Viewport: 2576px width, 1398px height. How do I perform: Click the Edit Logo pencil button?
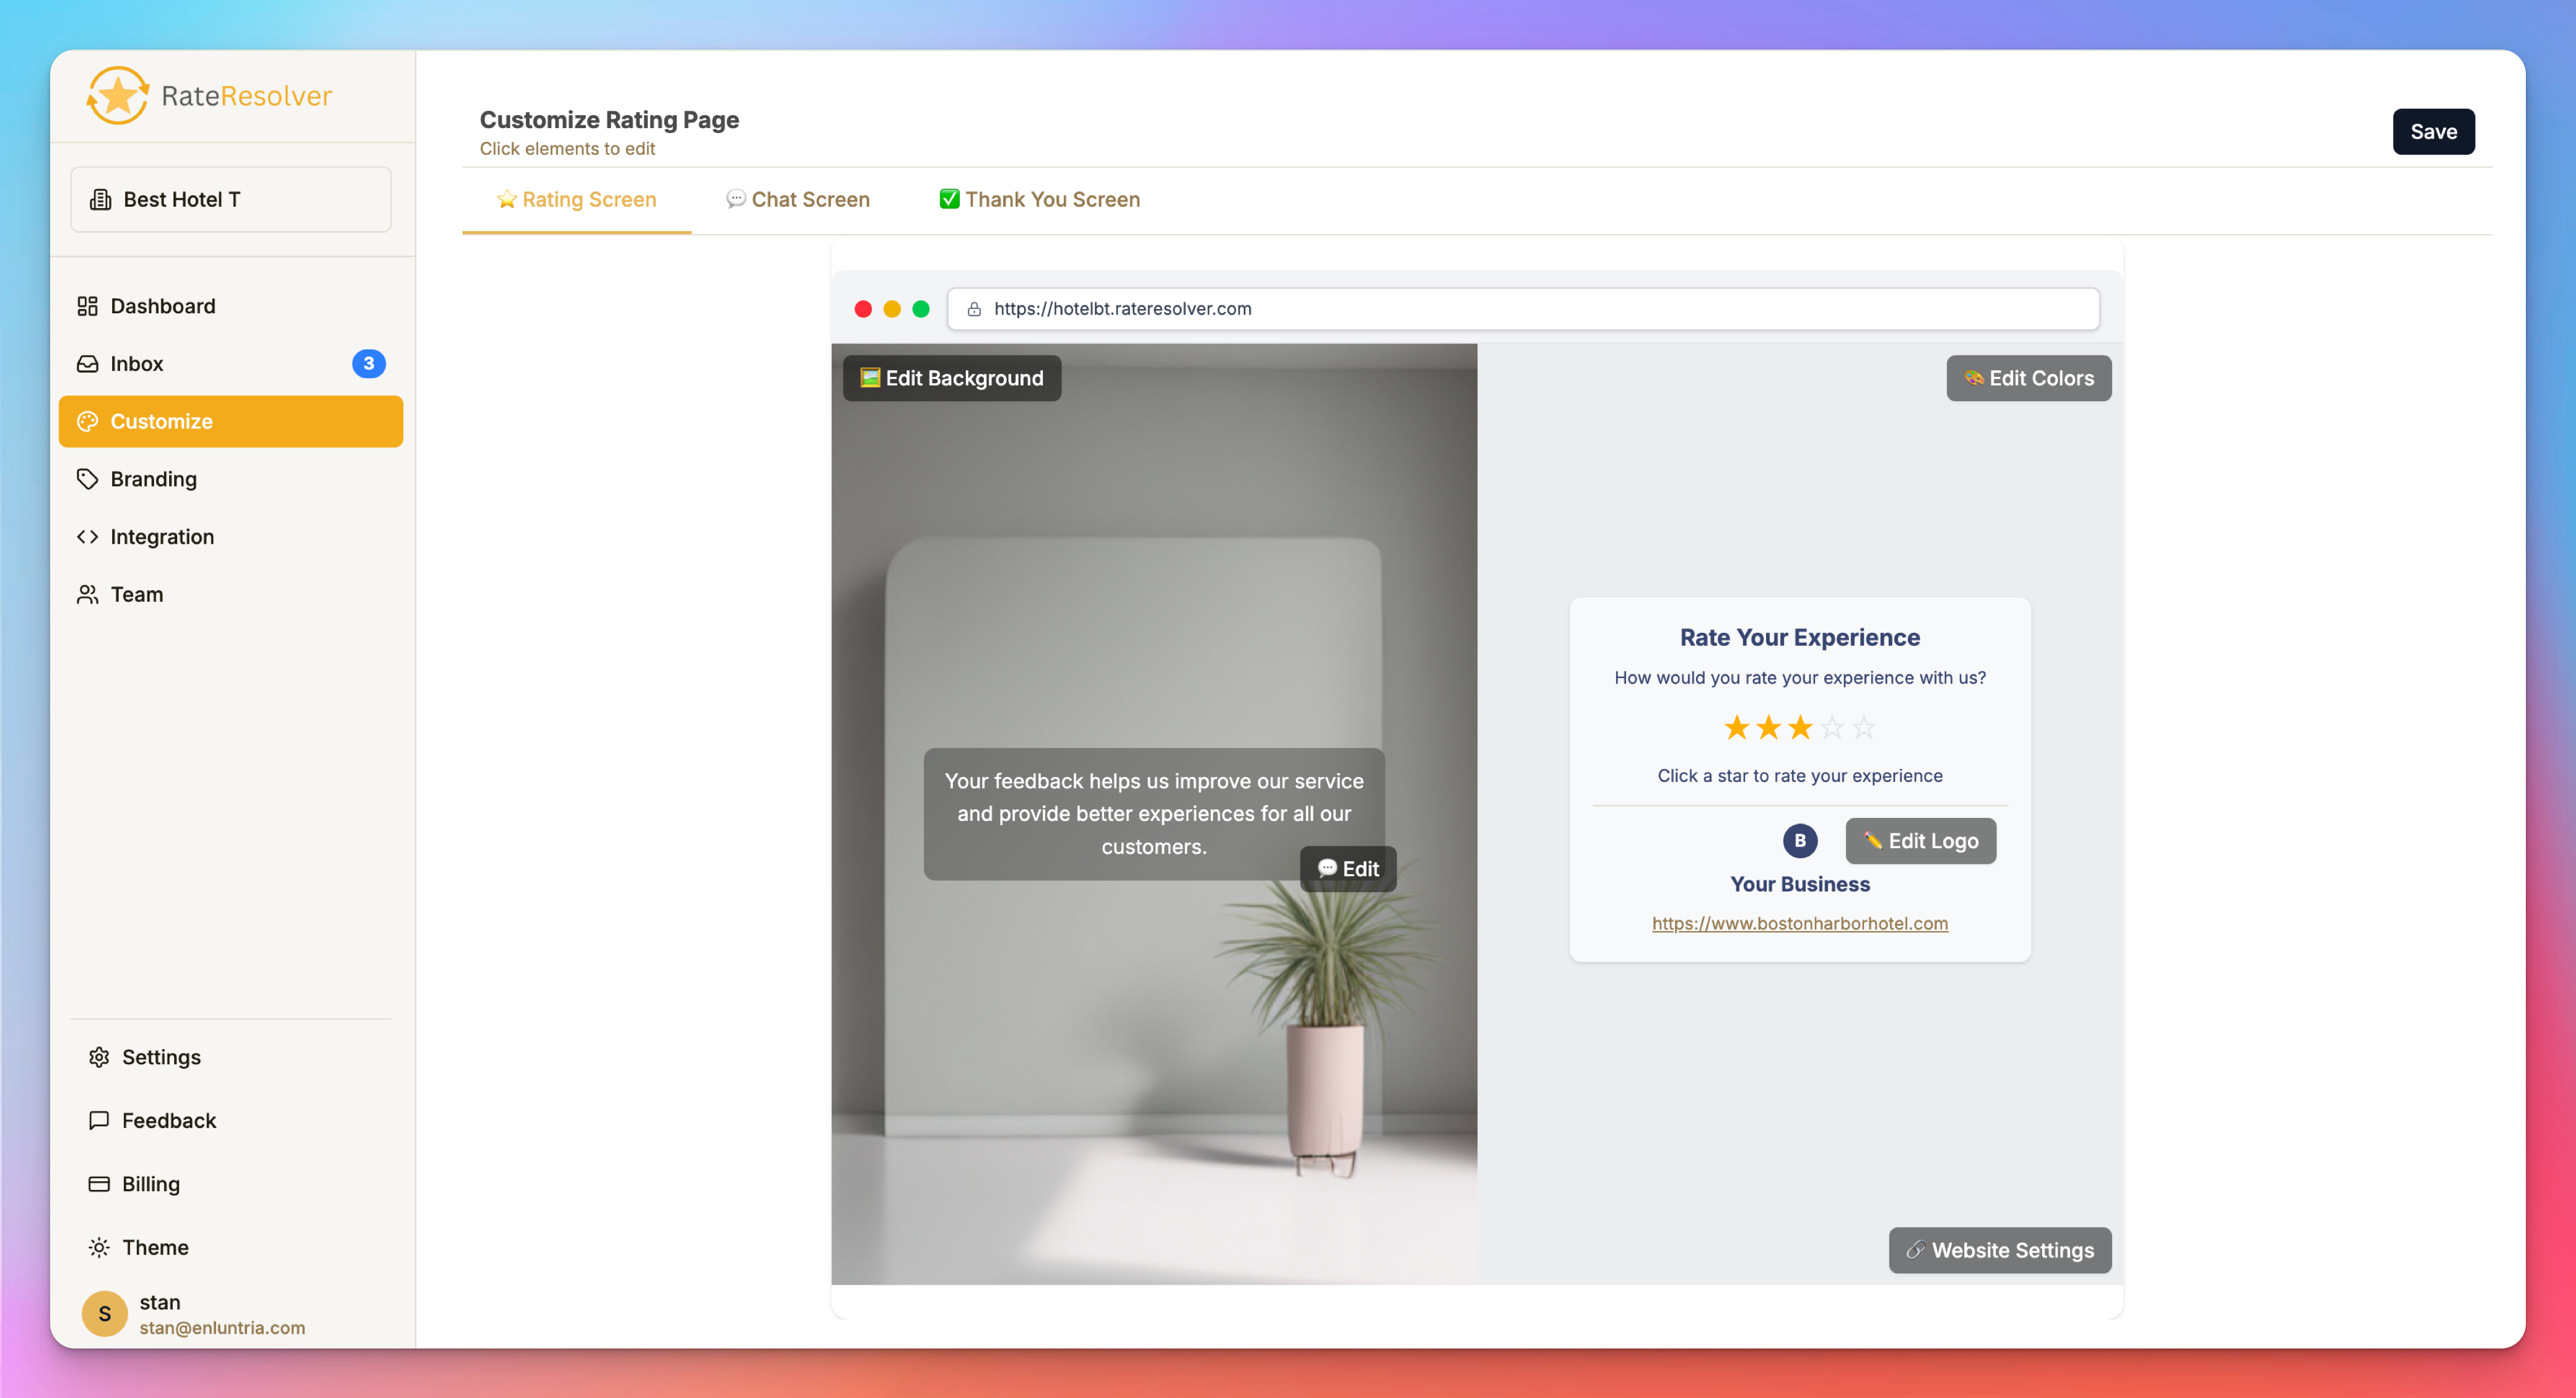point(1920,841)
